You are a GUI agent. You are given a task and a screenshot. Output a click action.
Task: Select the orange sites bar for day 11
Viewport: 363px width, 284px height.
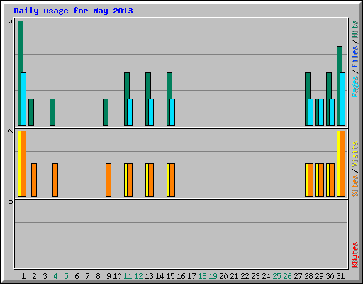(x=130, y=180)
